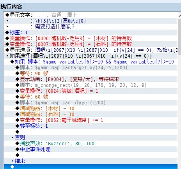Select '变量操作: [0062:霸王城進度] += 1' row
Image resolution: width=181 pixels, height=169 pixels.
(90, 120)
